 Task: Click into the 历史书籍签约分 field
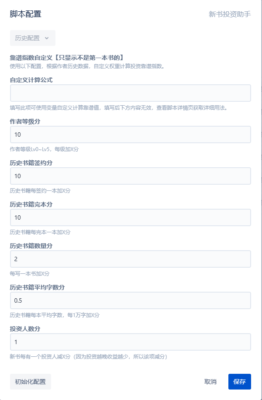pyautogui.click(x=130, y=176)
